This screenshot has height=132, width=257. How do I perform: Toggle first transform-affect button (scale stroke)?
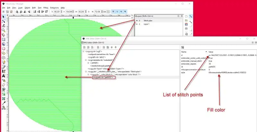pos(113,12)
